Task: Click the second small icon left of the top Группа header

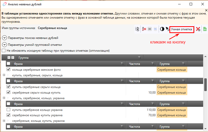Action: (x=13, y=57)
